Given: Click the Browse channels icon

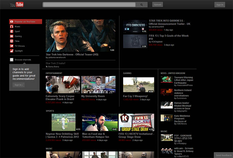Looking at the screenshot, I should click(12, 60).
